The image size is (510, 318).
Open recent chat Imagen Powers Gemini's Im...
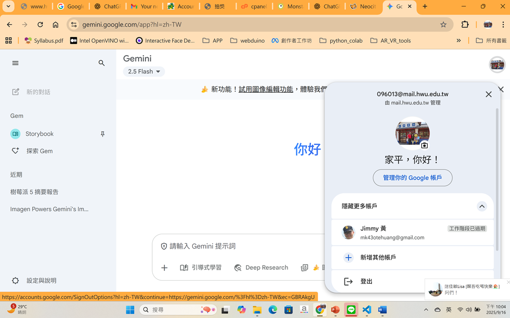coord(49,209)
